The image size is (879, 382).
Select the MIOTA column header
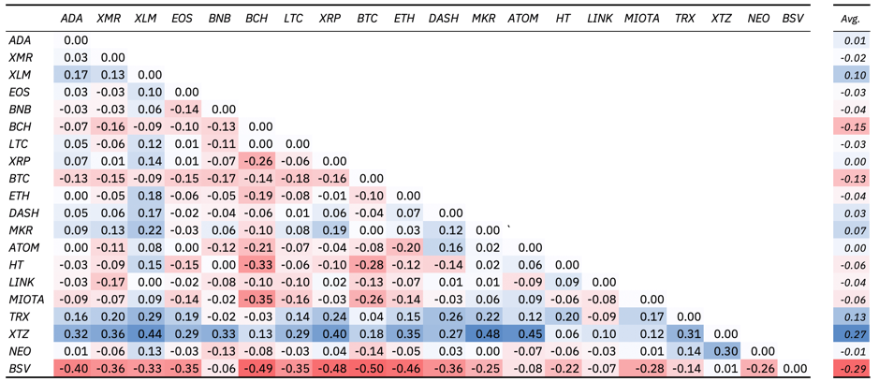coord(640,19)
